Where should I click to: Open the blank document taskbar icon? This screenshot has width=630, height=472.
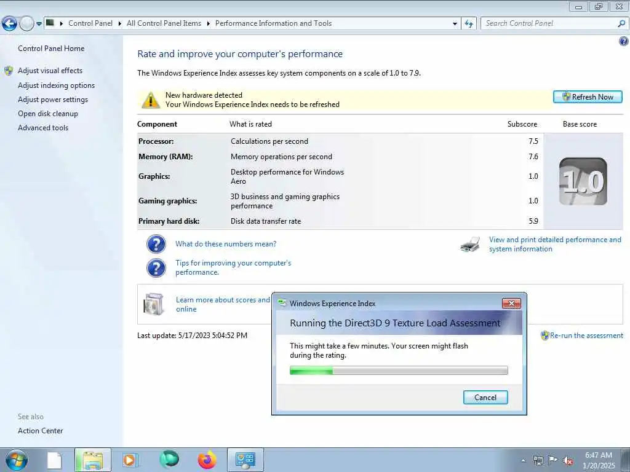54,460
